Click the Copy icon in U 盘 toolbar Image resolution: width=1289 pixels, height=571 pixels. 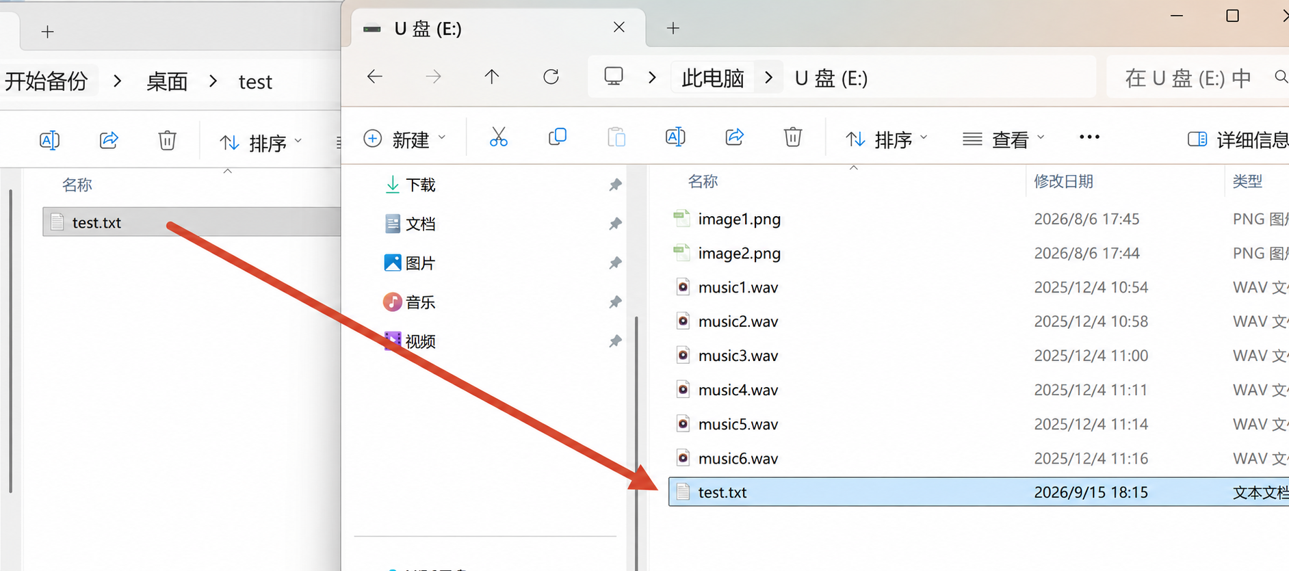coord(558,137)
